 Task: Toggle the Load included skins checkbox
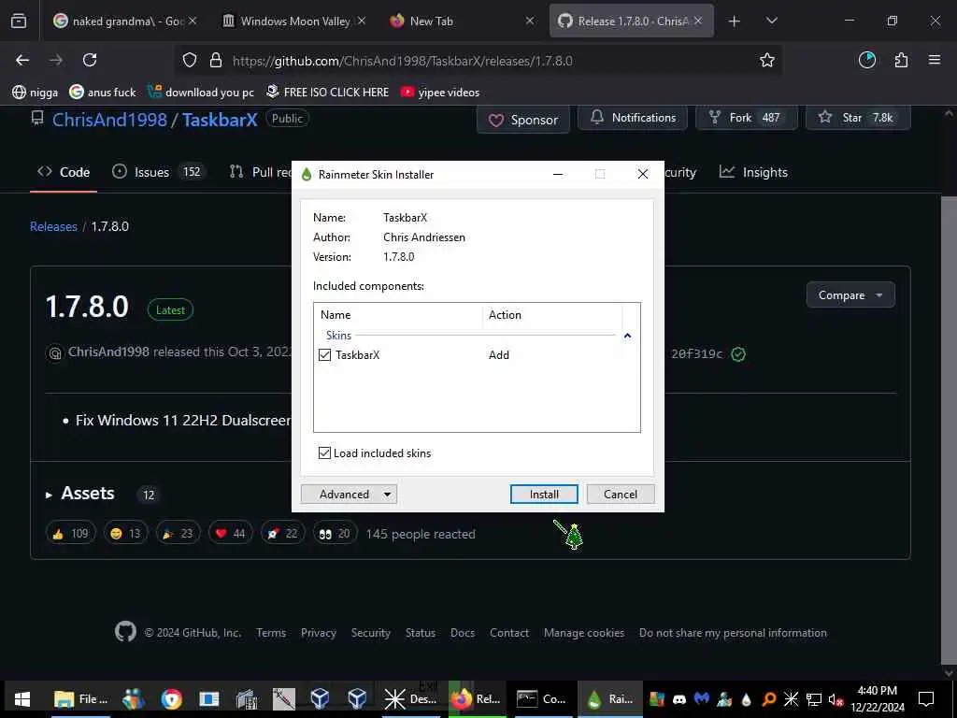tap(324, 453)
